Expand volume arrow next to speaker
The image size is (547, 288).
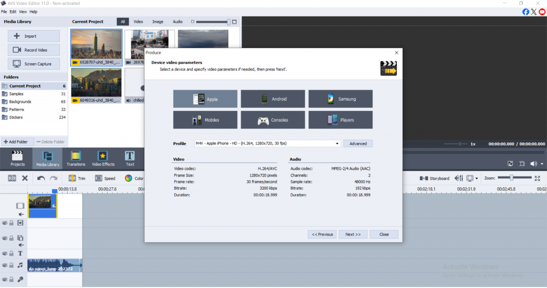coord(542,164)
